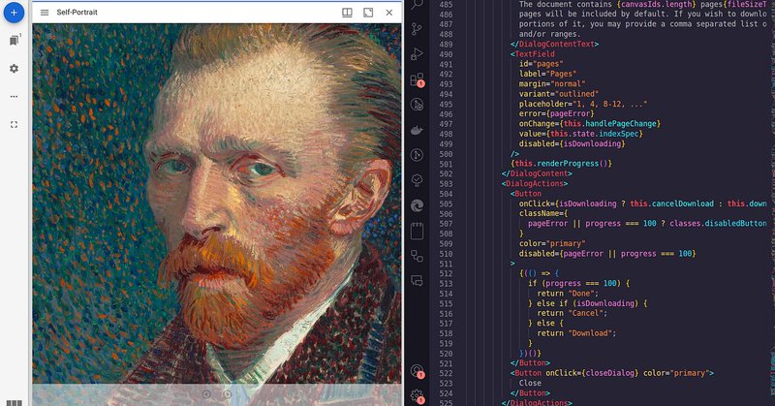Click color="primary" on line 509
775x406 pixels.
click(x=552, y=243)
